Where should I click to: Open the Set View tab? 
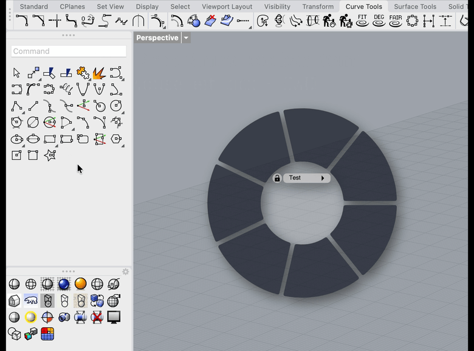point(110,6)
